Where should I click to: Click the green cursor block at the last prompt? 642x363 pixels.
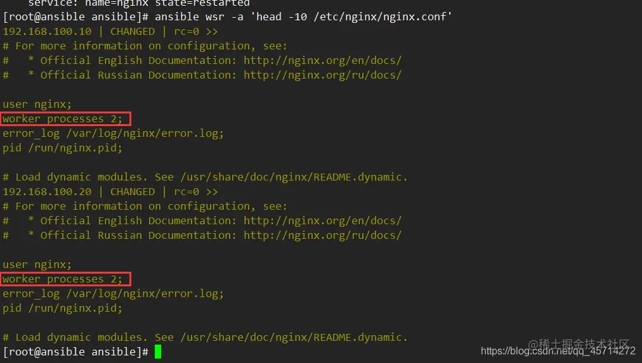coord(158,352)
